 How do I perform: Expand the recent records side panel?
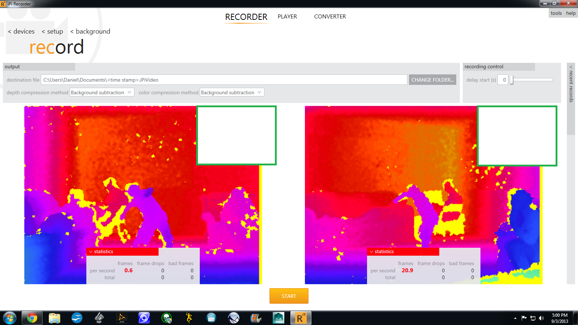571,84
